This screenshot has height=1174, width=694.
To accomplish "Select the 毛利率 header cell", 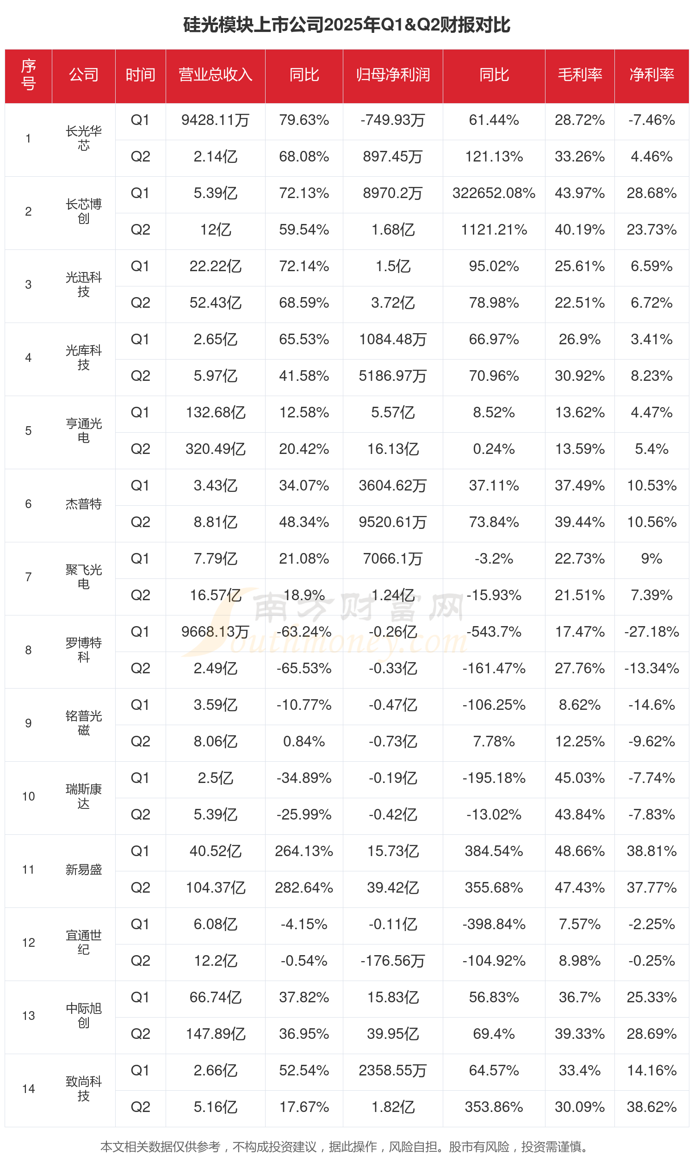I will coord(579,75).
